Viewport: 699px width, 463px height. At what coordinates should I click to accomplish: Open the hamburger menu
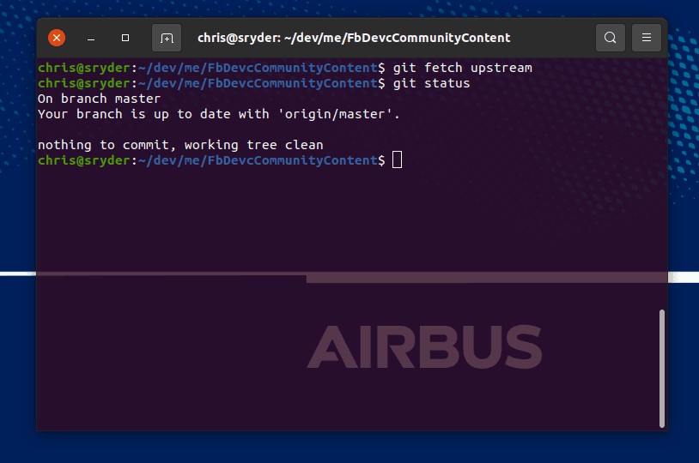pyautogui.click(x=647, y=38)
